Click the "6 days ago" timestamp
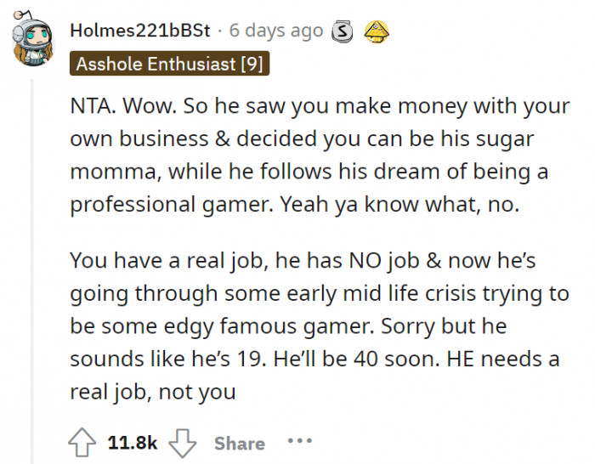The width and height of the screenshot is (595, 464). 276,31
